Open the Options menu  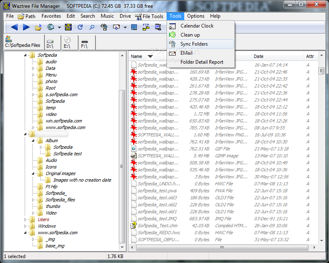(x=196, y=16)
